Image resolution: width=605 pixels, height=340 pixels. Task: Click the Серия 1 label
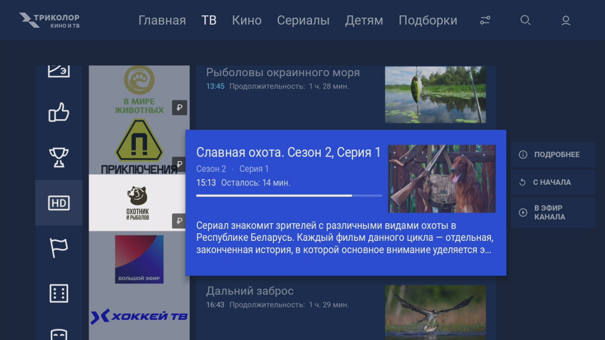point(254,169)
